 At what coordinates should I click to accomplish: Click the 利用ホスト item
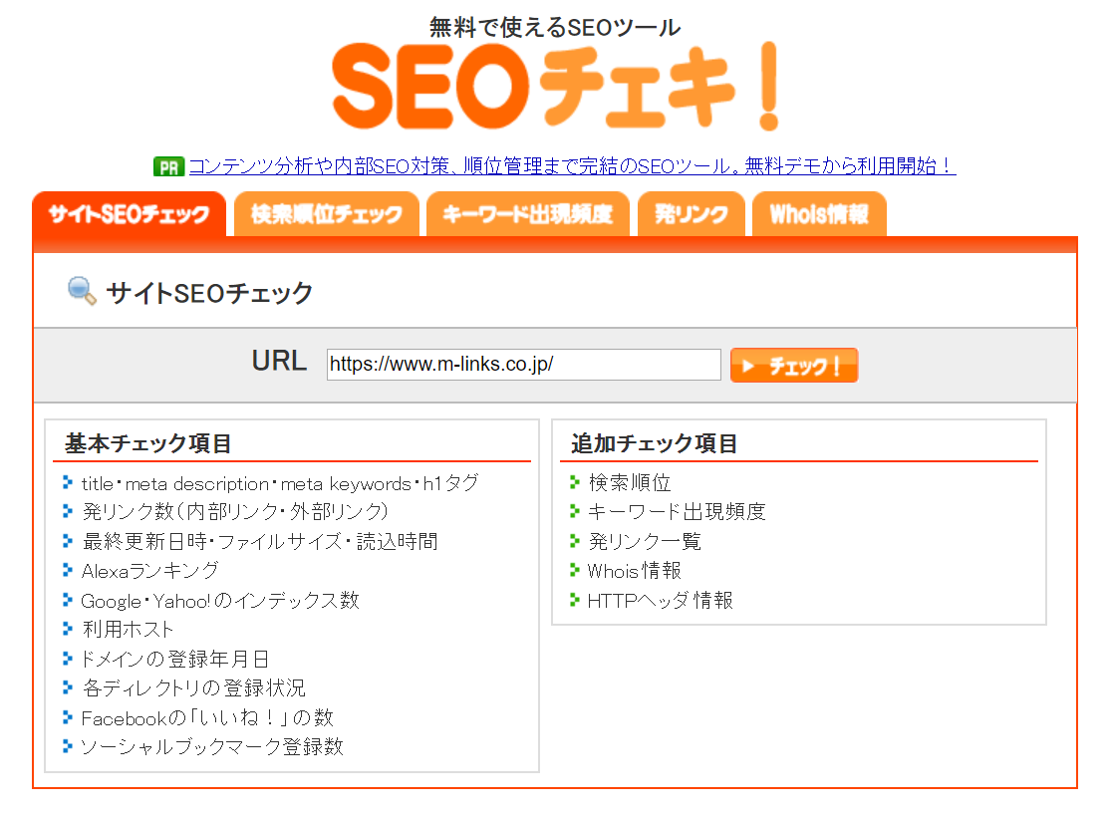(128, 630)
